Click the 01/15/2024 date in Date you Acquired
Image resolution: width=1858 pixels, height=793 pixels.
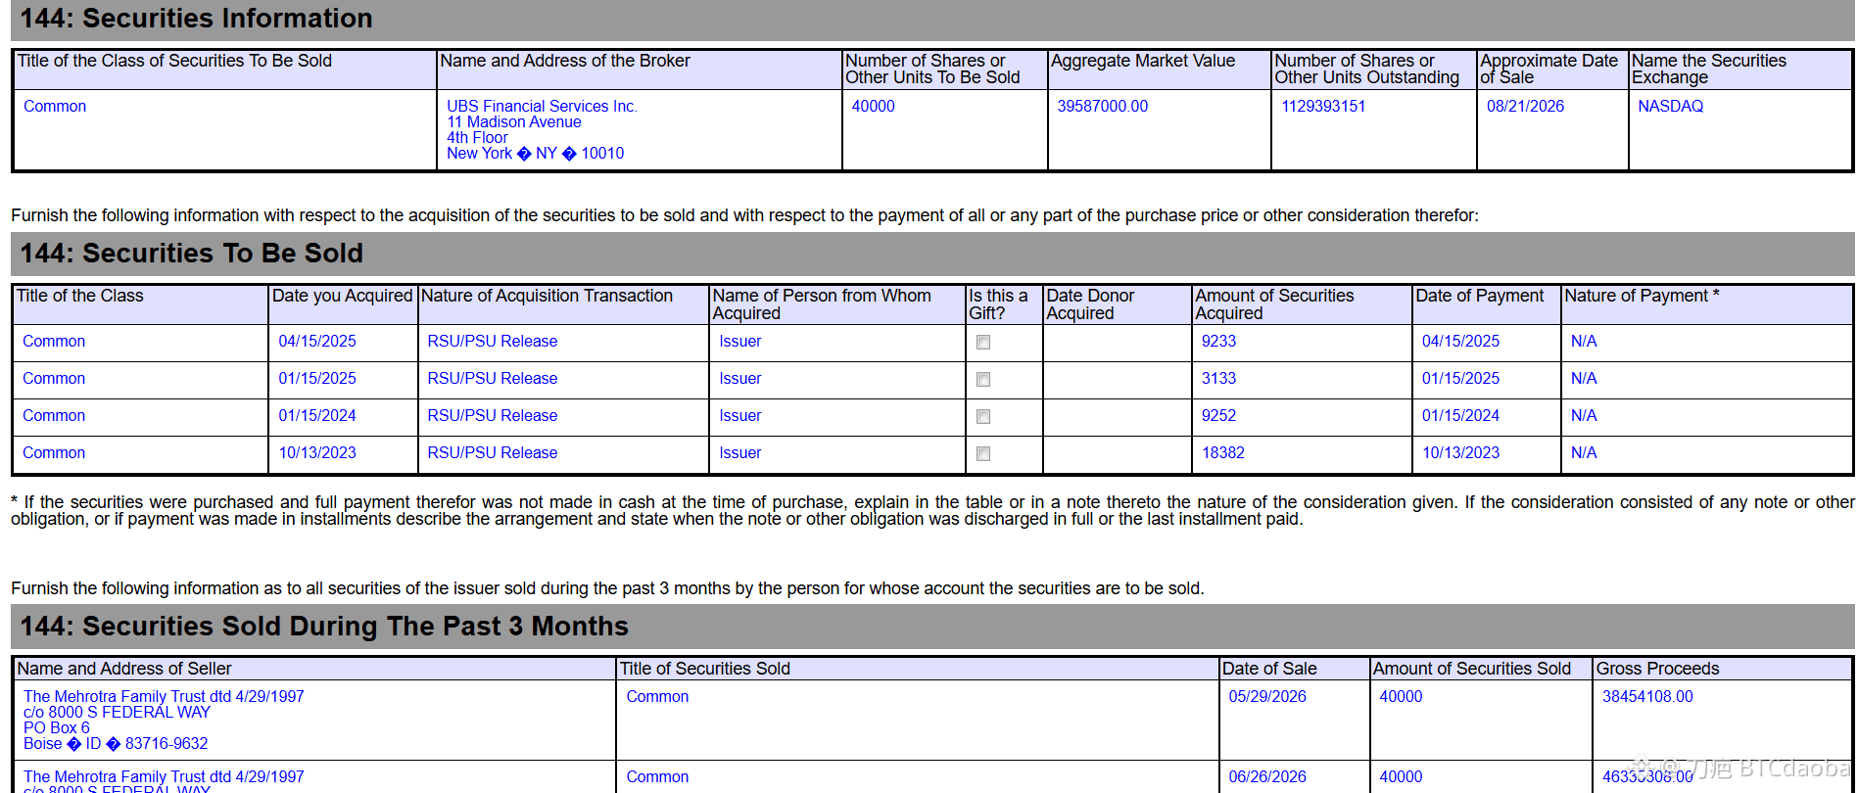317,415
